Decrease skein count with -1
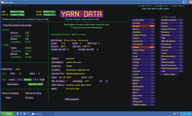The image size is (192, 116). click(106, 81)
